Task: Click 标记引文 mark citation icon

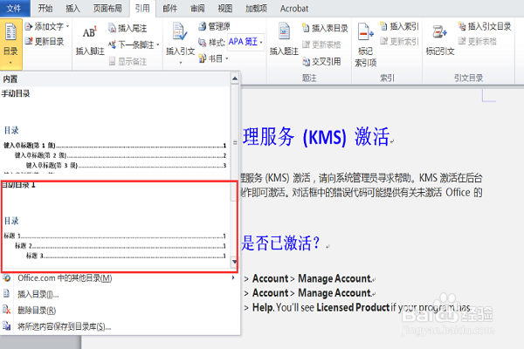Action: pyautogui.click(x=439, y=32)
